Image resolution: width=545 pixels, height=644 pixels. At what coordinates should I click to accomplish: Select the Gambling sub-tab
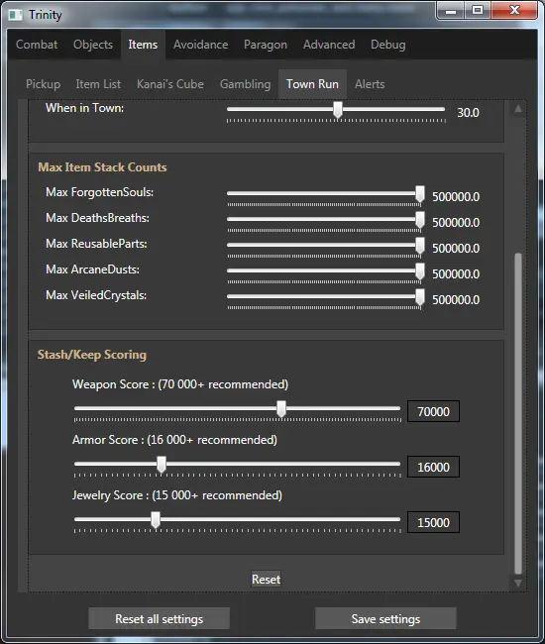point(245,84)
